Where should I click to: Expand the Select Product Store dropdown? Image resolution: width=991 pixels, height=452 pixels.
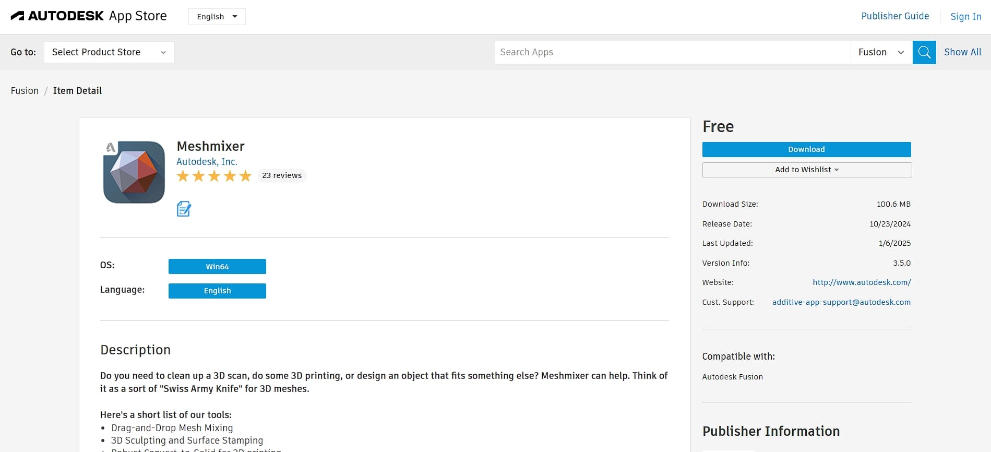click(109, 52)
